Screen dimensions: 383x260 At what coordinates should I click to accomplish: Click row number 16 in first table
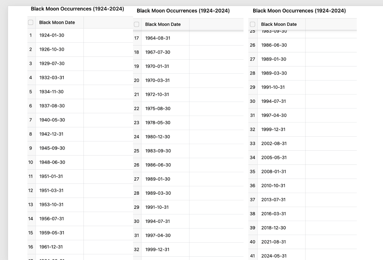click(31, 247)
